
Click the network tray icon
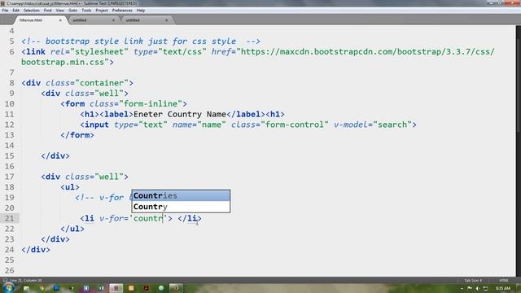(486, 289)
